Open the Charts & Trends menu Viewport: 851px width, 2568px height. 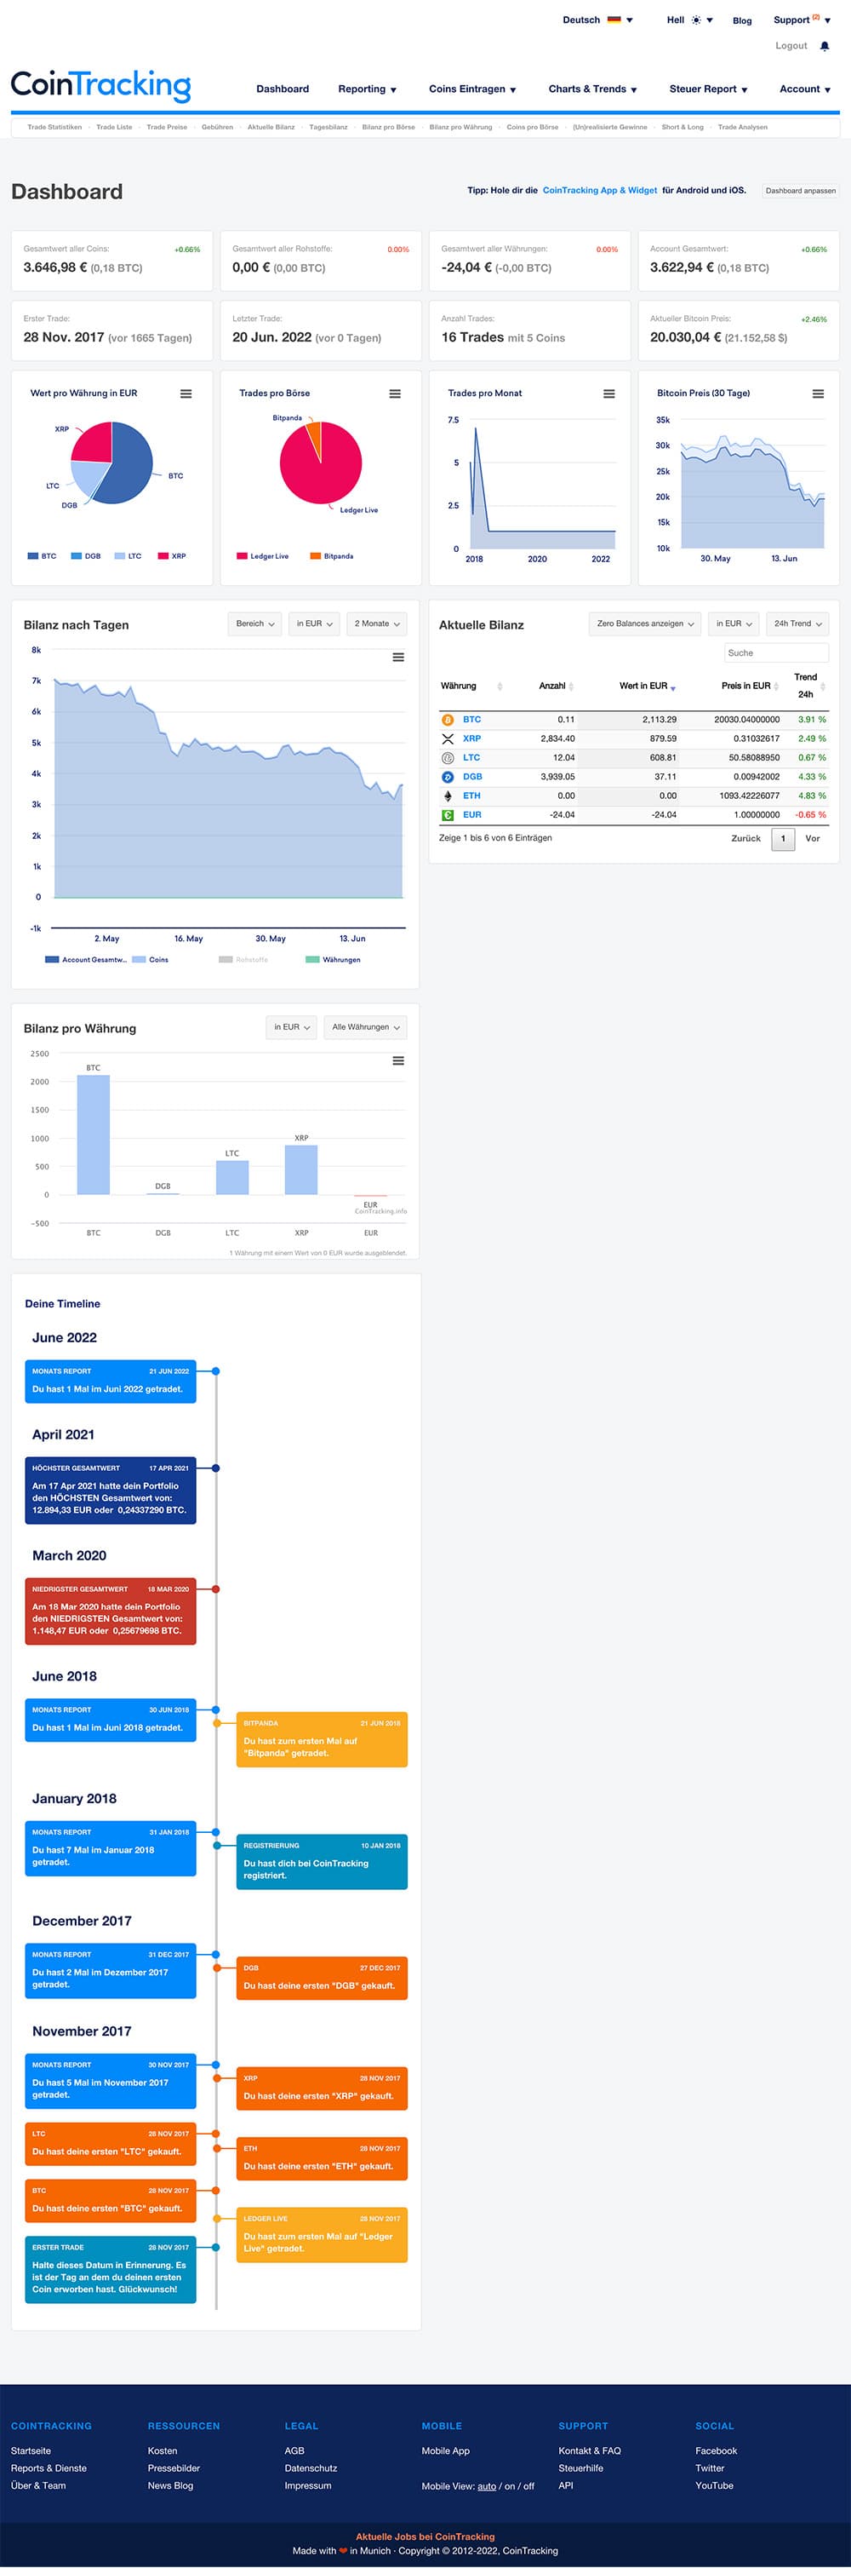click(592, 89)
